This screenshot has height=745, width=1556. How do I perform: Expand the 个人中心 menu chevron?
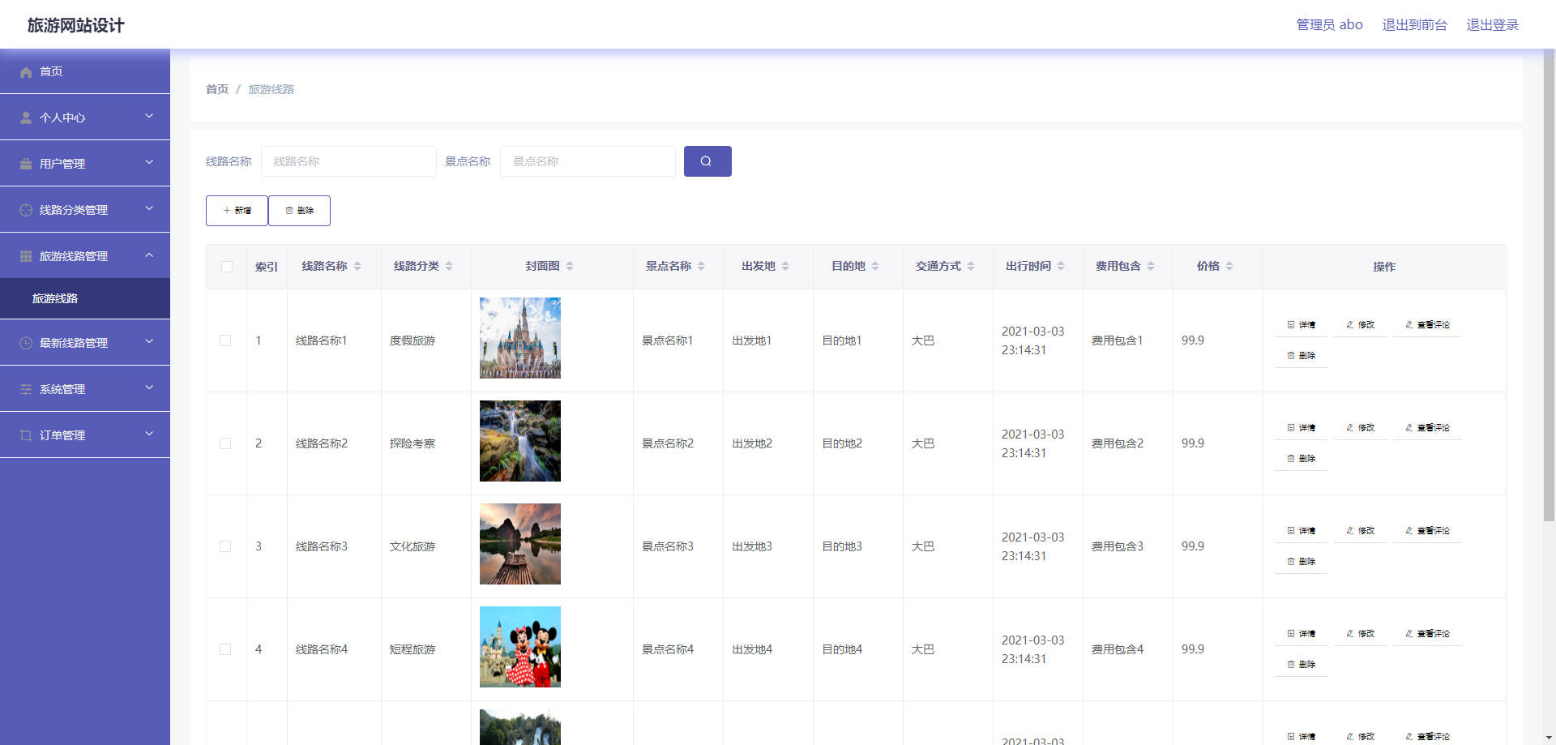[x=149, y=116]
